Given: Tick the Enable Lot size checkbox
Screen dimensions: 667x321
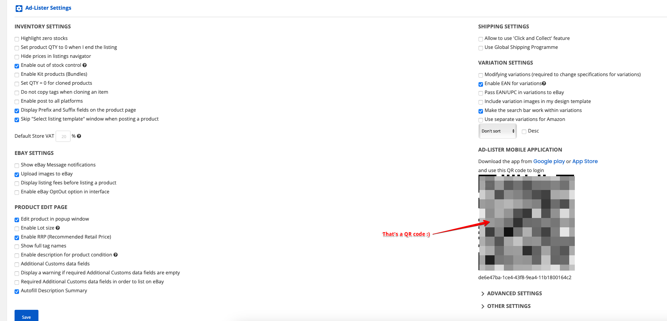Looking at the screenshot, I should (x=17, y=228).
